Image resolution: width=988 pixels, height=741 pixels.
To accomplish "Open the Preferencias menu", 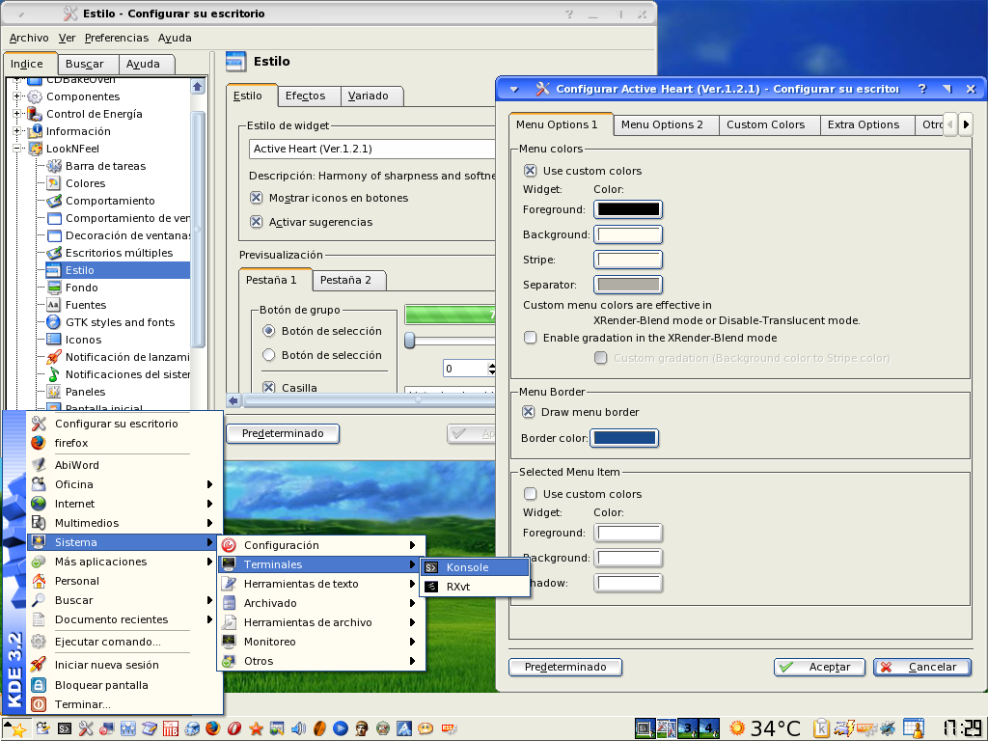I will 117,38.
